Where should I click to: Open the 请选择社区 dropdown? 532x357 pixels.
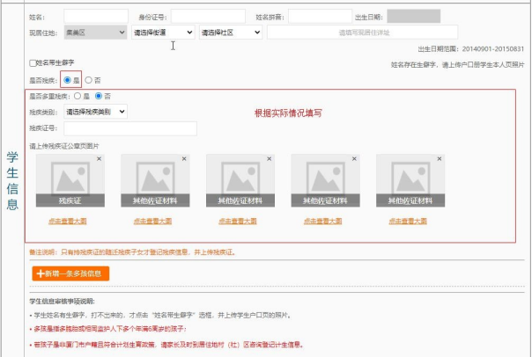click(x=230, y=33)
